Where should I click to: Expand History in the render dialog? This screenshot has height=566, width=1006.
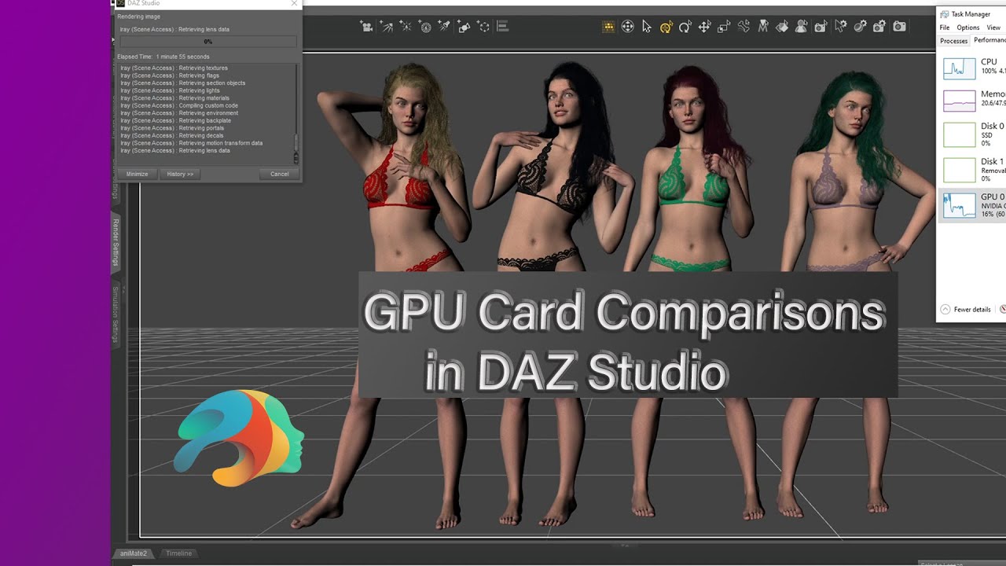[x=180, y=174]
